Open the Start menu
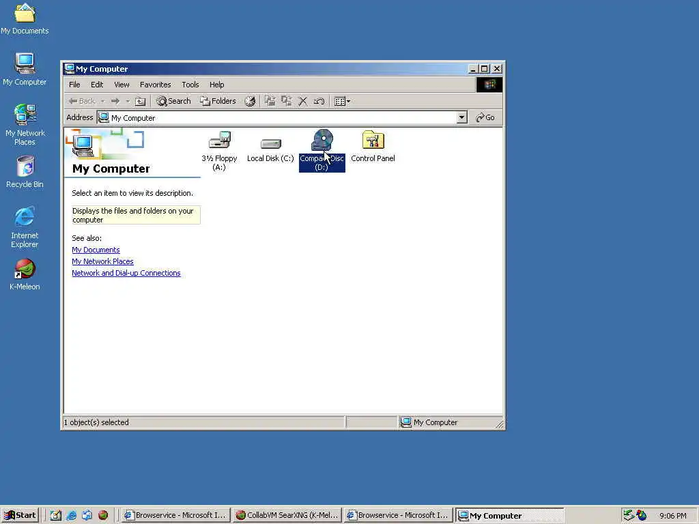The width and height of the screenshot is (699, 524). click(x=20, y=516)
